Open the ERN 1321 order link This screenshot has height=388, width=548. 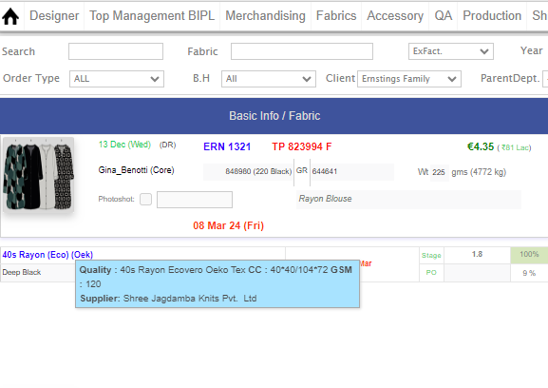227,146
